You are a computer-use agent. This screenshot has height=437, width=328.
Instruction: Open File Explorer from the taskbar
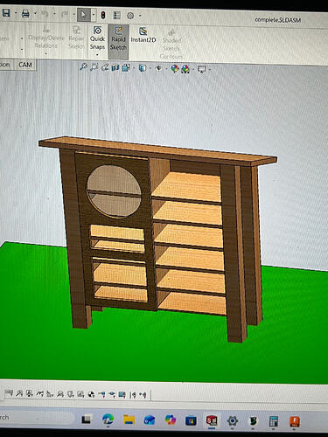pyautogui.click(x=129, y=420)
